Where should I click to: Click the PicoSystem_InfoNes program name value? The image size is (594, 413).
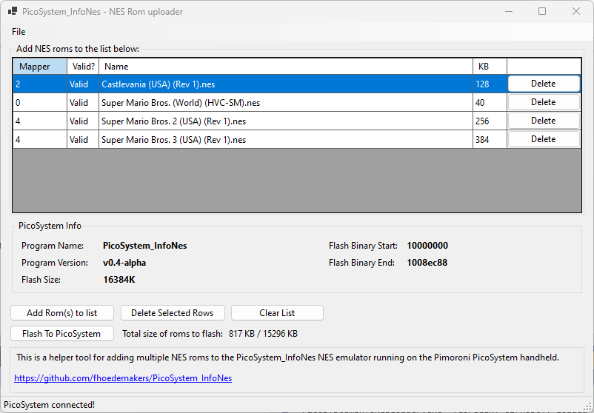click(144, 246)
